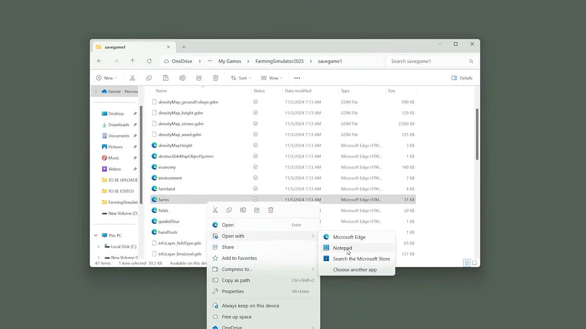
Task: Click the Rename icon in the context menu
Action: (243, 210)
